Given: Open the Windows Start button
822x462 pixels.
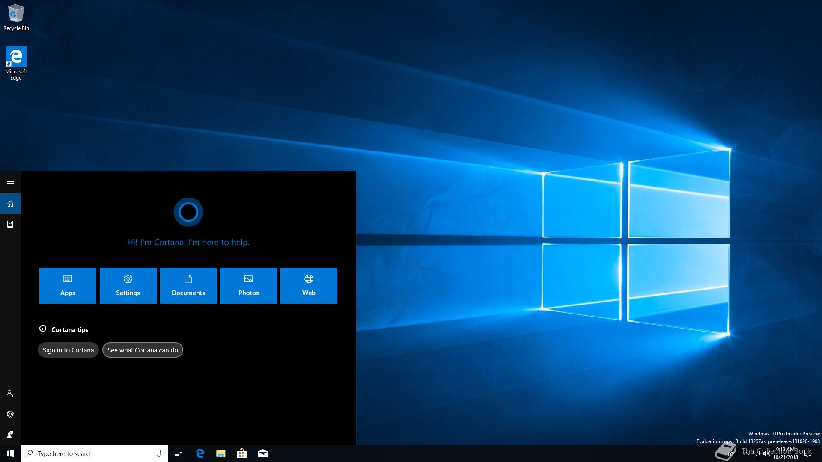Looking at the screenshot, I should pos(10,453).
